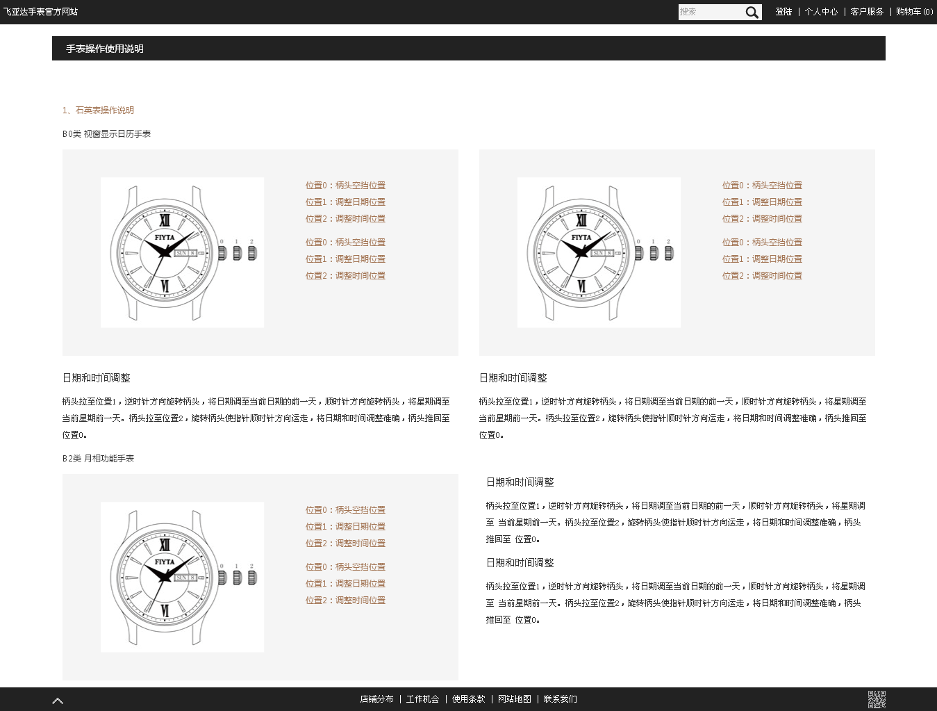Click the QR code icon in footer
937x711 pixels.
click(877, 699)
